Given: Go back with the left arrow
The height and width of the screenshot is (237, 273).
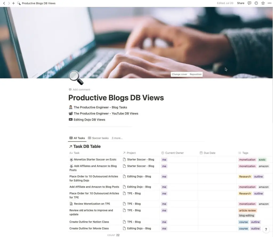Looking at the screenshot, I should click(x=4, y=3).
